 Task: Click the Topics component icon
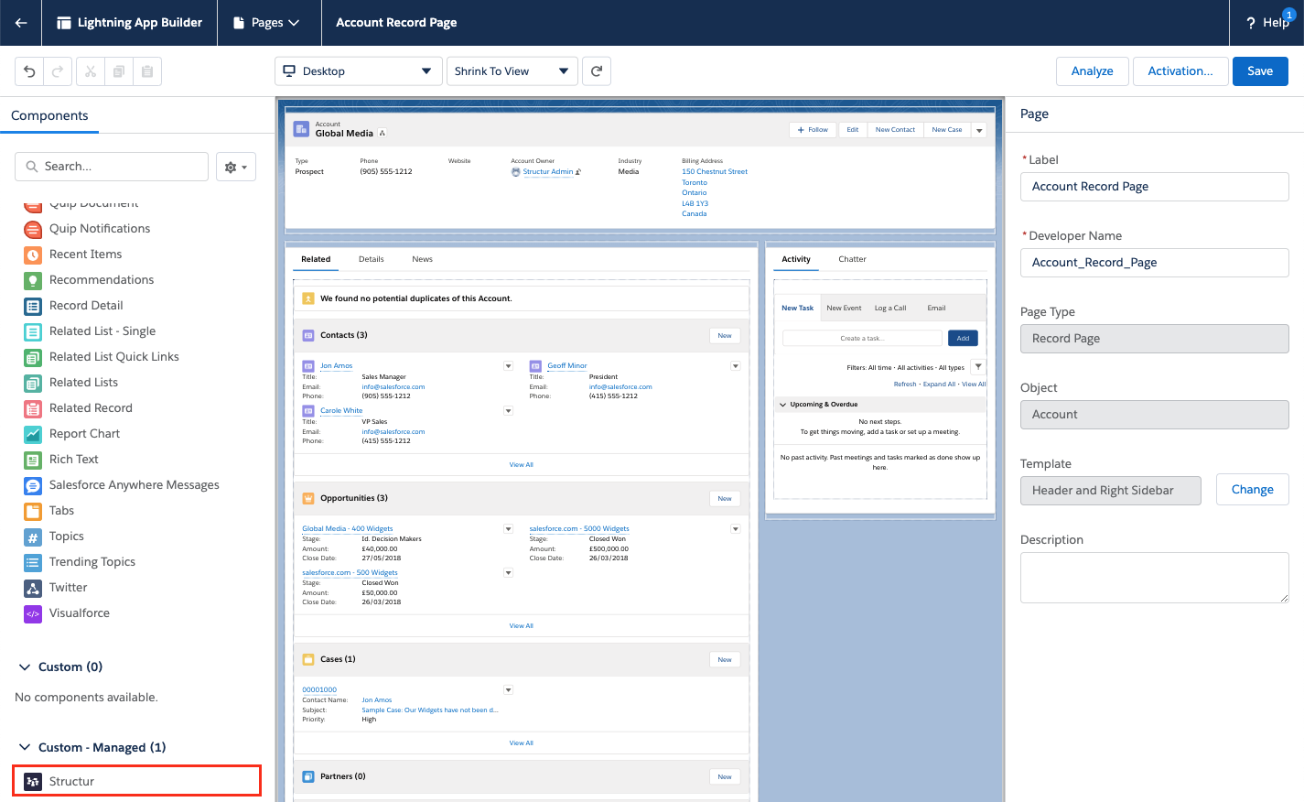pos(33,536)
